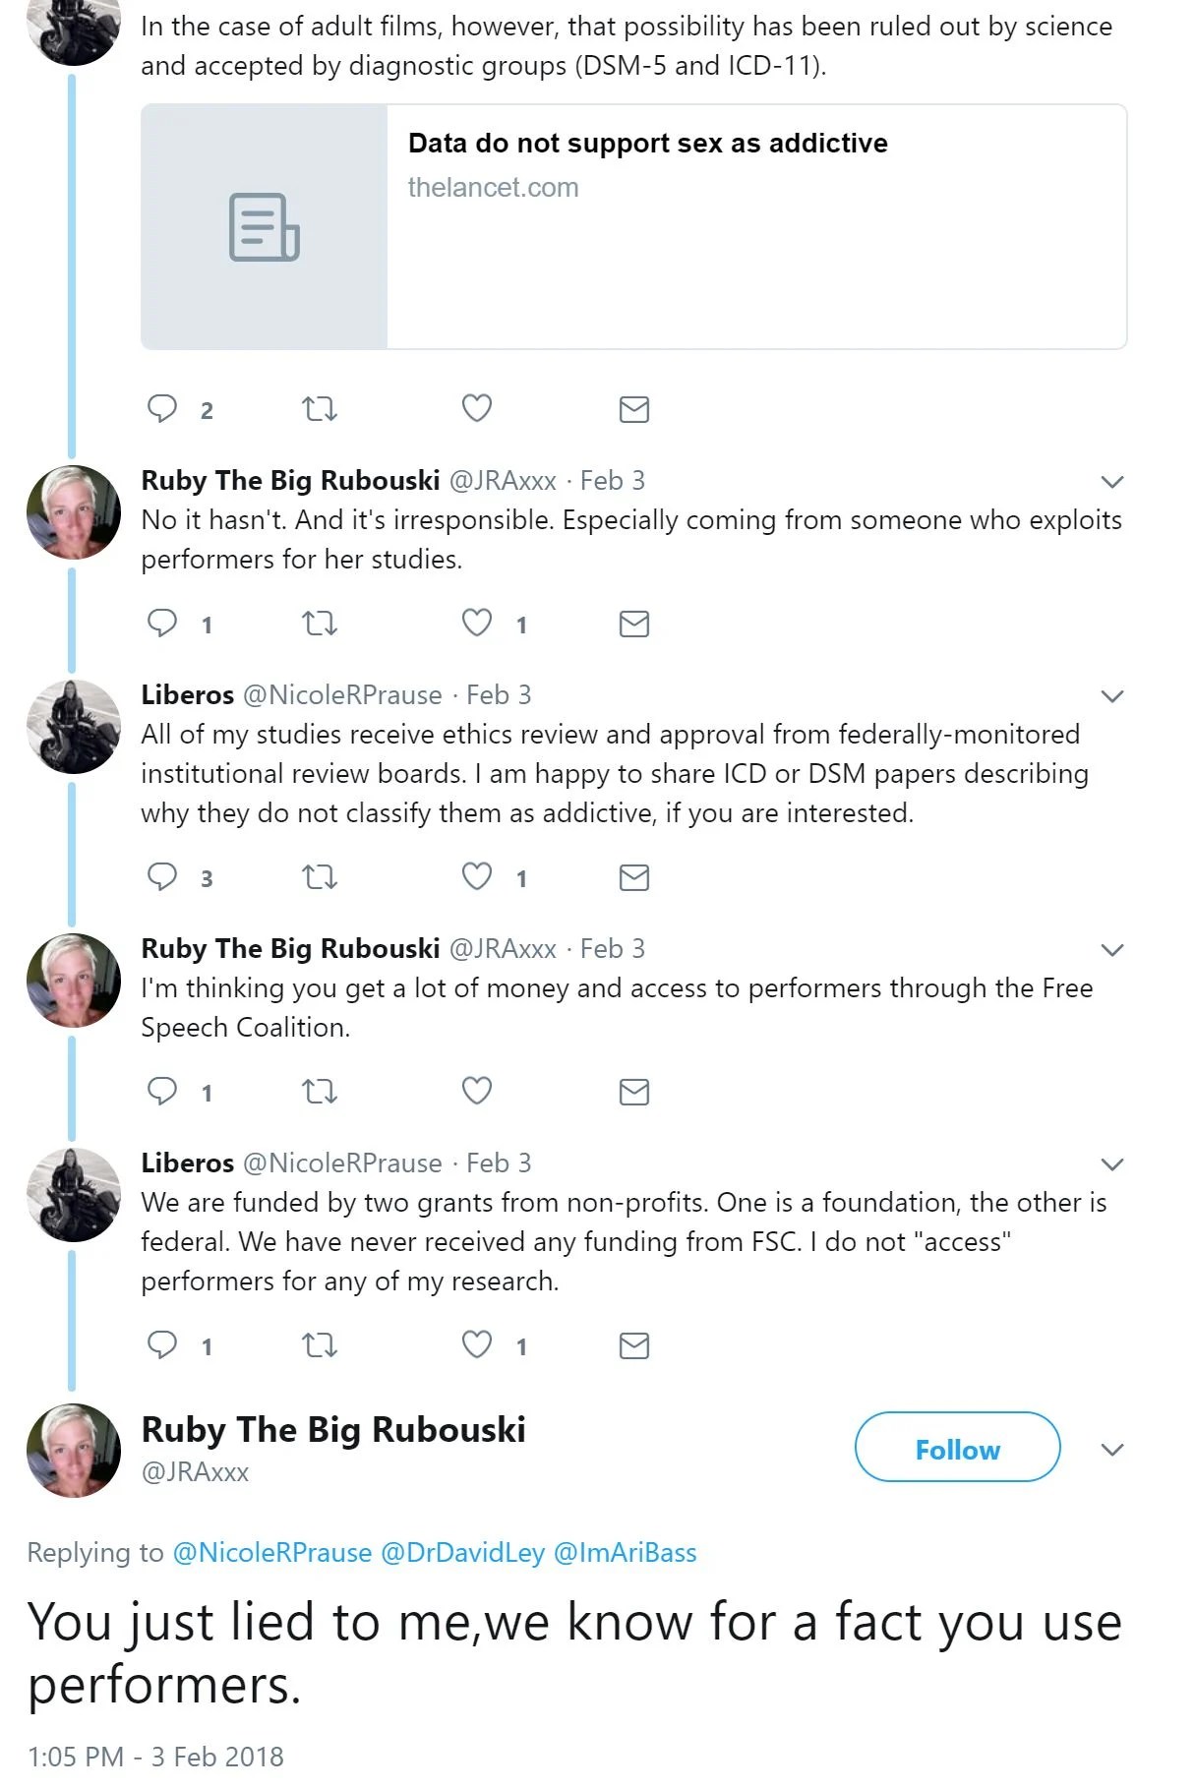Retweet the "funded by two grants" tweet
Image resolution: width=1195 pixels, height=1789 pixels.
[x=319, y=1344]
